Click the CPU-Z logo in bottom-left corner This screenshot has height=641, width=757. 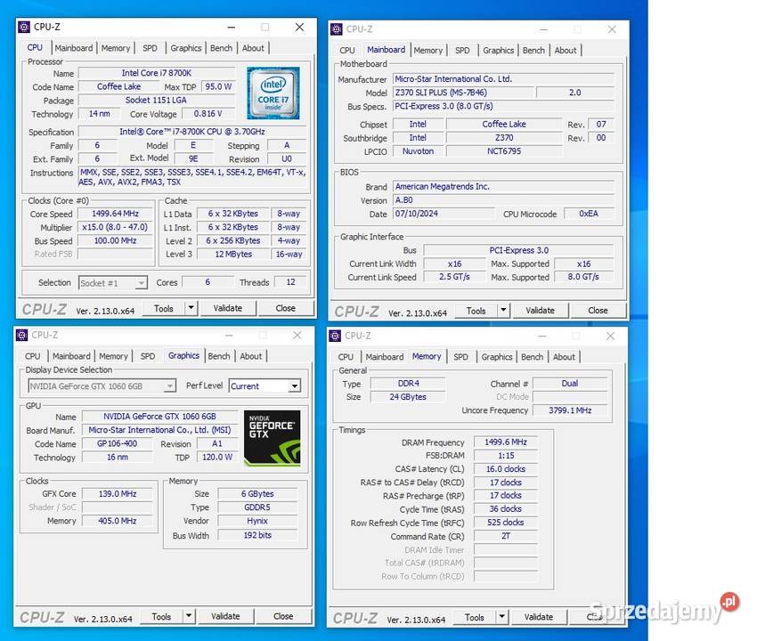coord(43,615)
